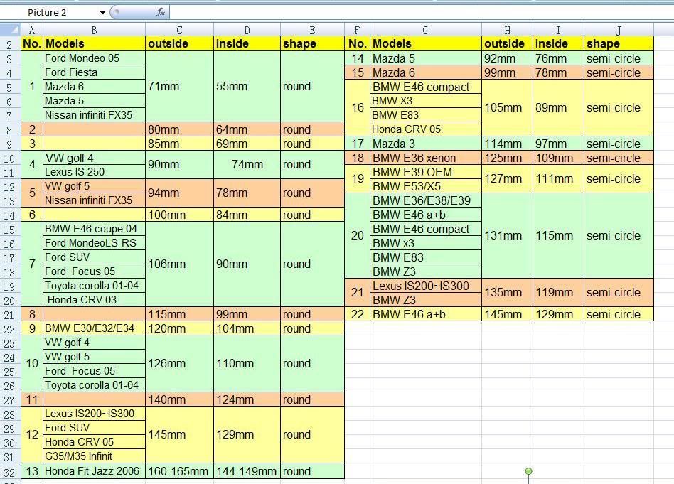Click the 'BMW E36 xenon' cell
This screenshot has height=484, width=674.
coord(426,158)
